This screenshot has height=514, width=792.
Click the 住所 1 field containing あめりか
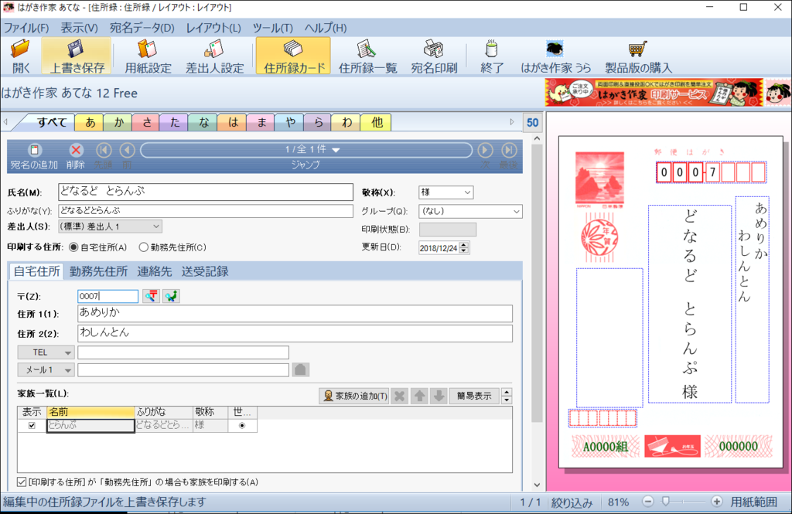click(295, 314)
